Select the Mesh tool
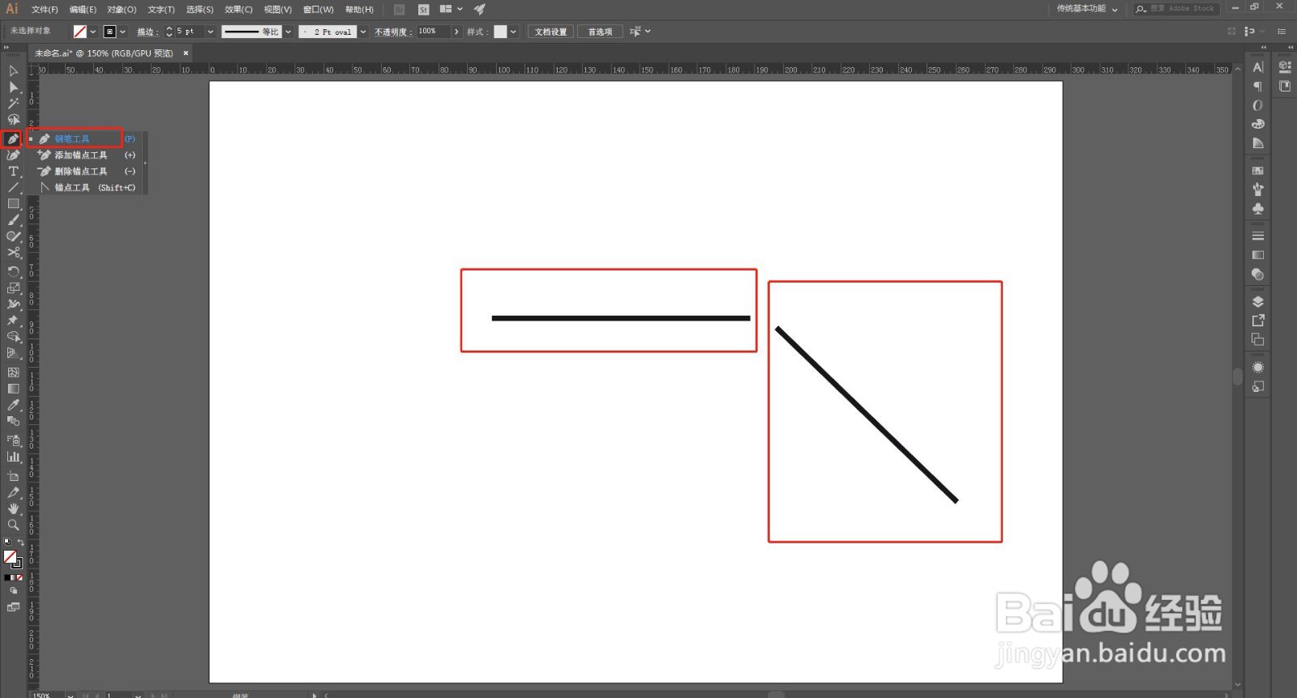The width and height of the screenshot is (1297, 698). pyautogui.click(x=13, y=372)
